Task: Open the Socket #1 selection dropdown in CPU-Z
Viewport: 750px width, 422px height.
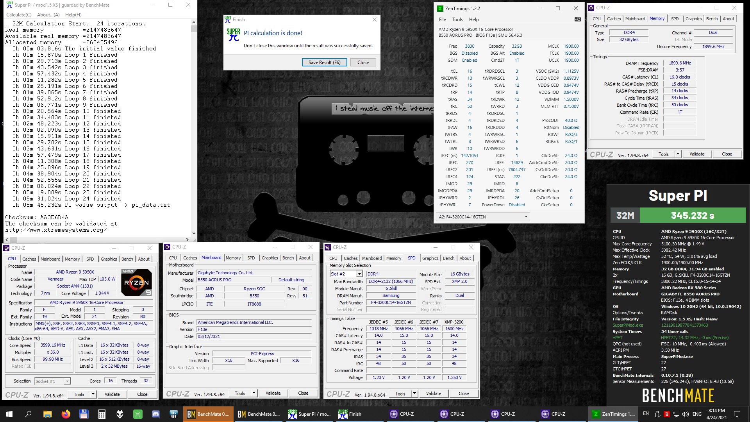Action: (x=66, y=381)
